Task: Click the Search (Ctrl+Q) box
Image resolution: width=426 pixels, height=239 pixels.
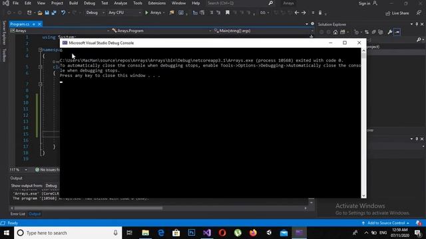Action: point(240,3)
